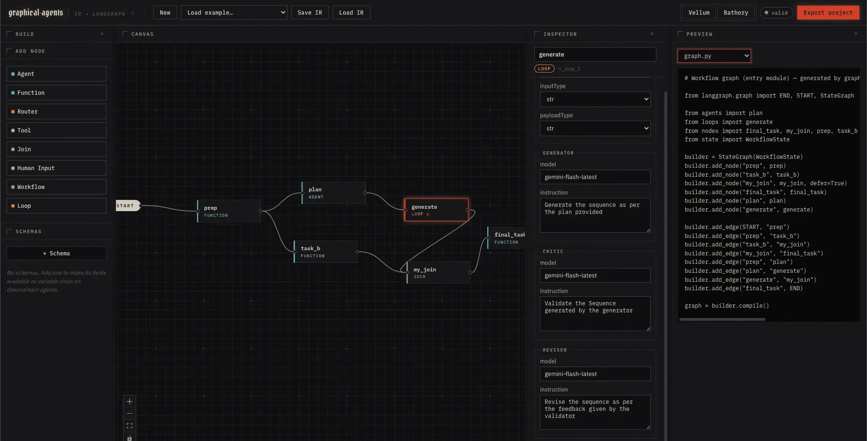Screen dimensions: 867x441
Task: Open the inputType dropdown
Action: coord(595,99)
